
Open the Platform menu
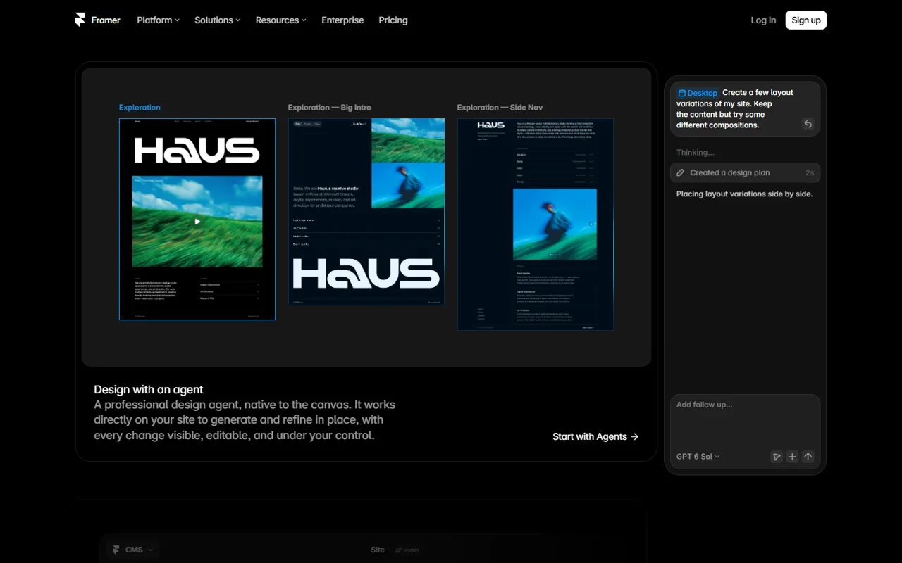pyautogui.click(x=158, y=20)
